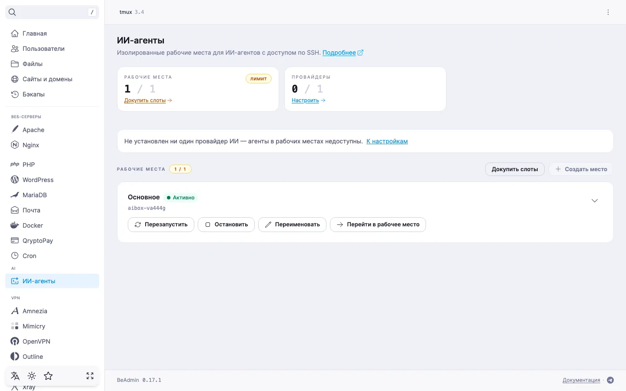Go to Файлы file manager
This screenshot has width=626, height=391.
click(52, 64)
